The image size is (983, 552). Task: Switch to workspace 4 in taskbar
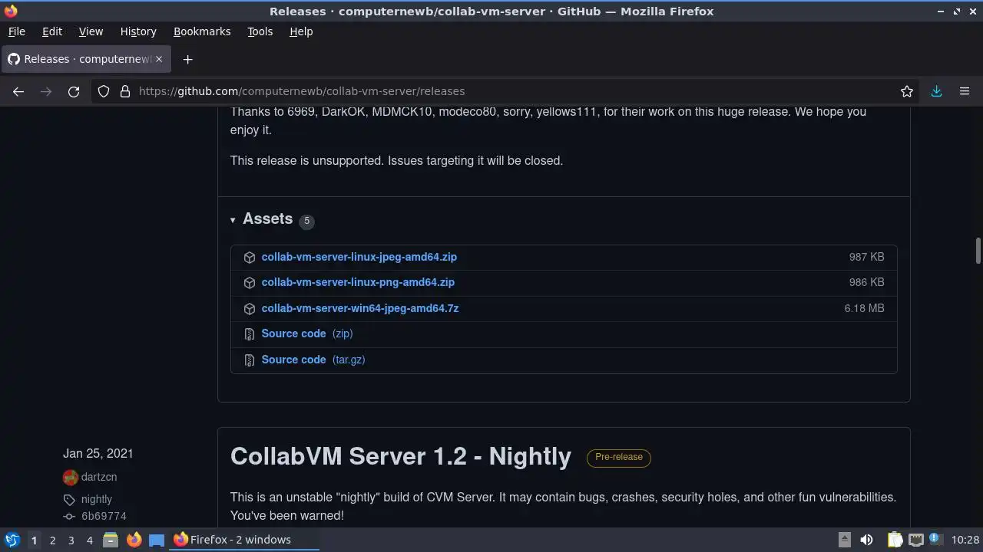point(89,540)
